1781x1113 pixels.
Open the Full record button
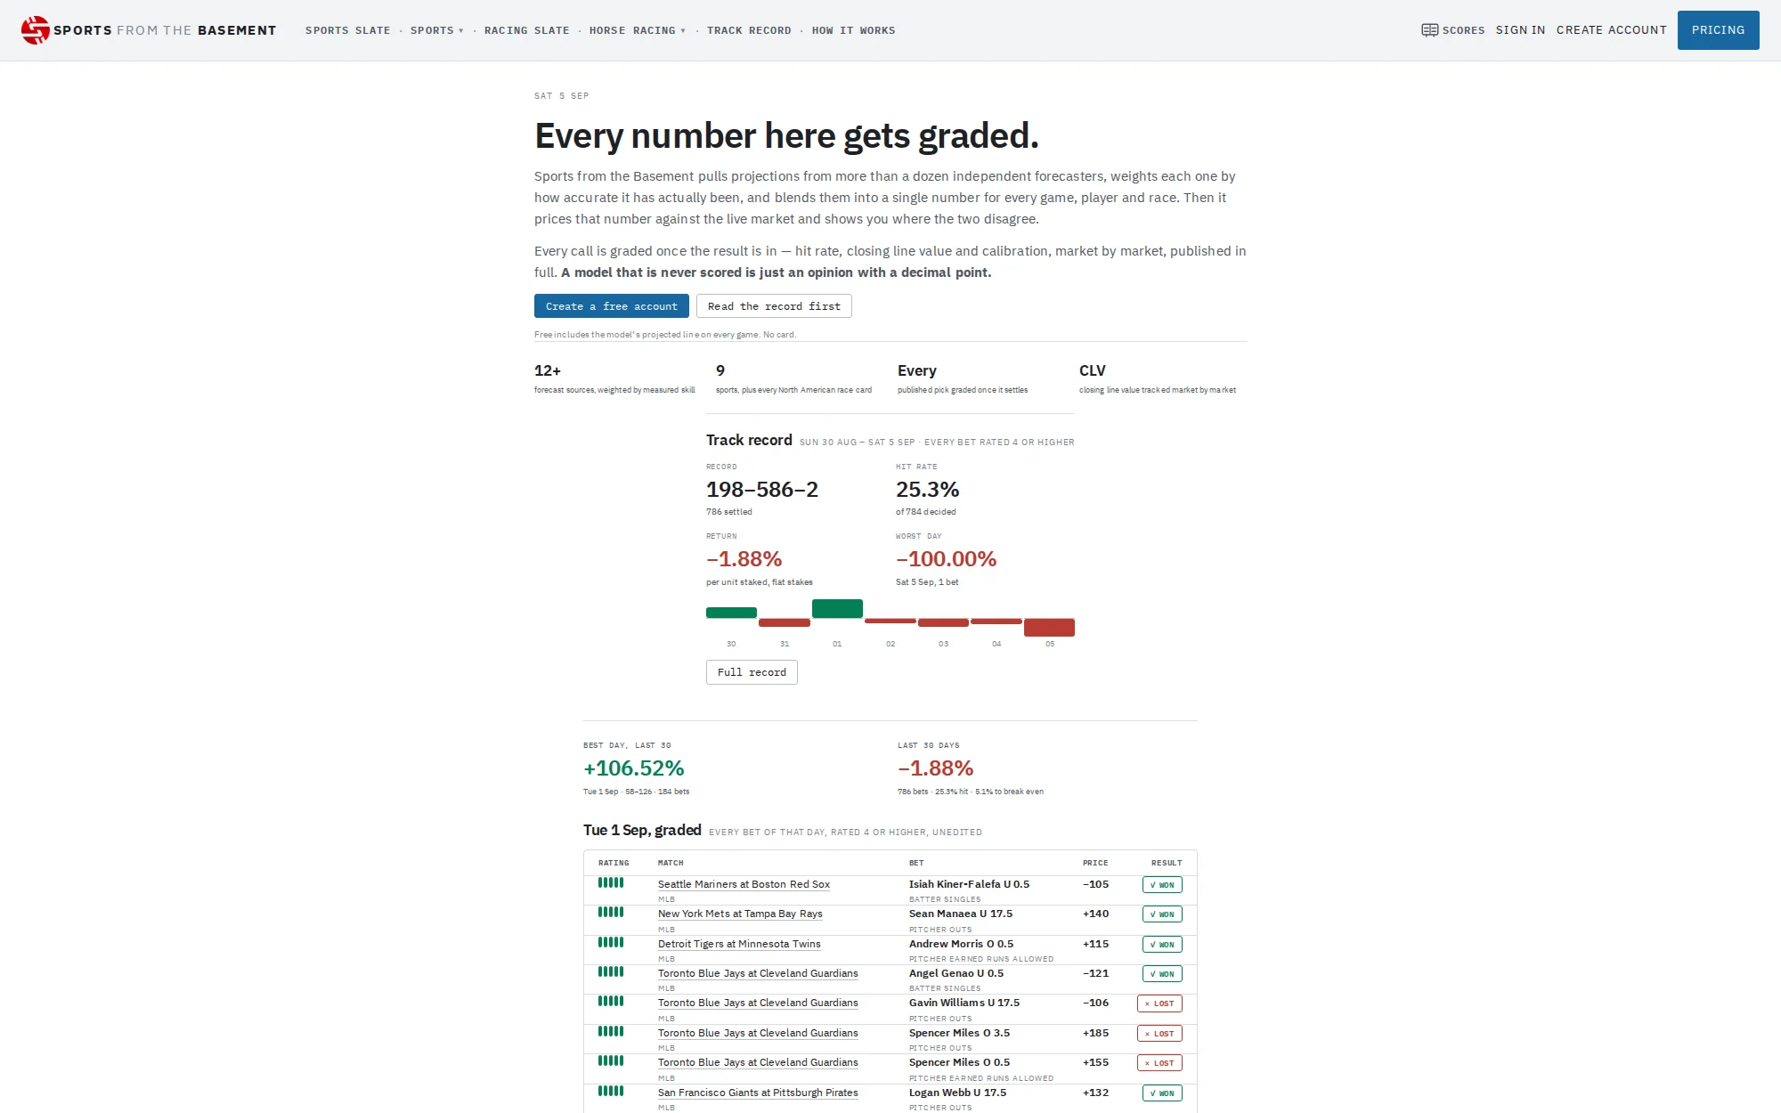(x=752, y=672)
